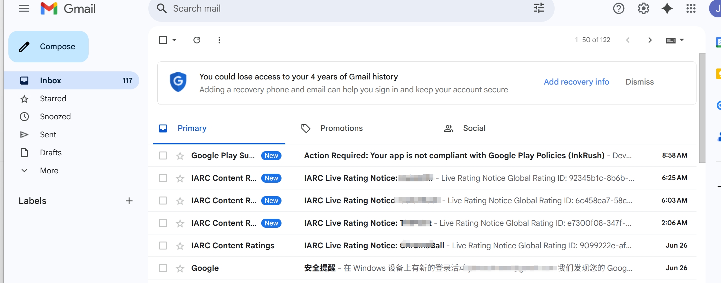Switch to the Social tab
Viewport: 721px width, 283px height.
(474, 128)
